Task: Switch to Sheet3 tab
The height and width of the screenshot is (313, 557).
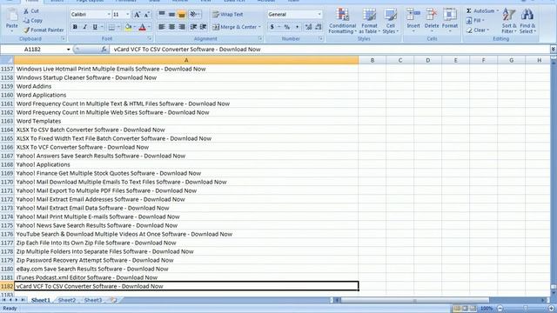Action: (x=93, y=300)
